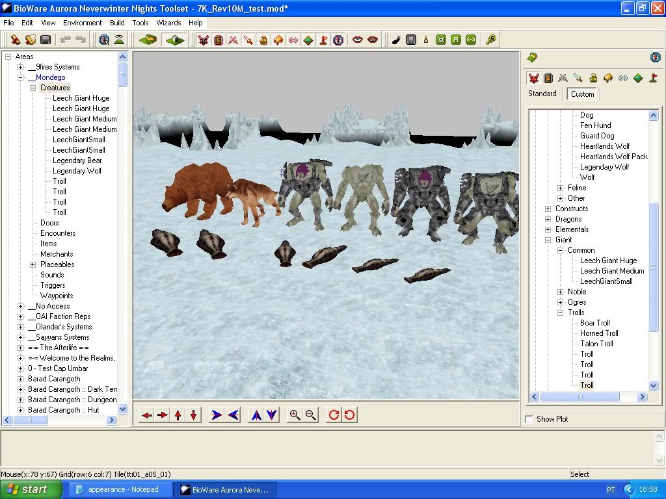The height and width of the screenshot is (499, 666).
Task: Click the zoom in magnifier button
Action: coord(295,415)
